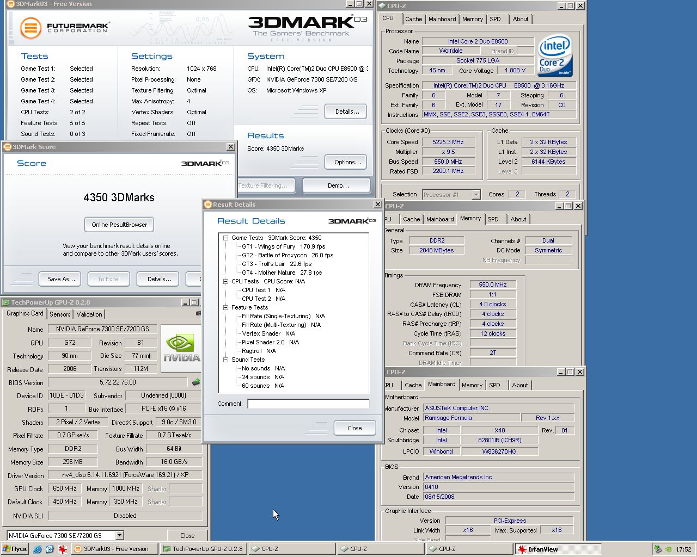Open Internet Explorer from the quick launch
The image size is (697, 557).
pos(38,549)
